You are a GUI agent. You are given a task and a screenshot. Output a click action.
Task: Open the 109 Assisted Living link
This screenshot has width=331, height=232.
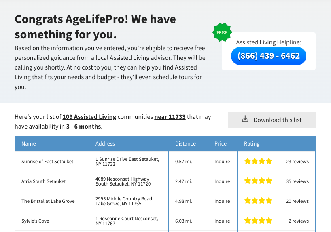pyautogui.click(x=89, y=117)
